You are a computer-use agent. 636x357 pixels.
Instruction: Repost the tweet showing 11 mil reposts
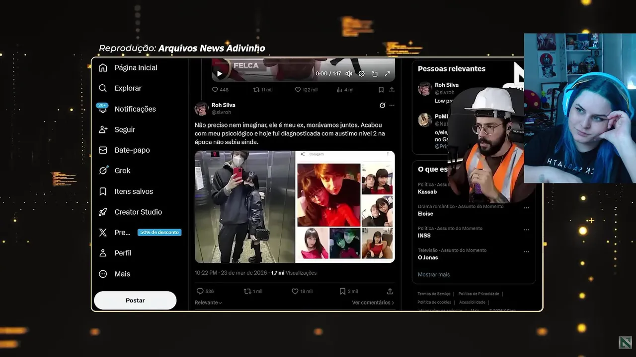[x=263, y=90]
